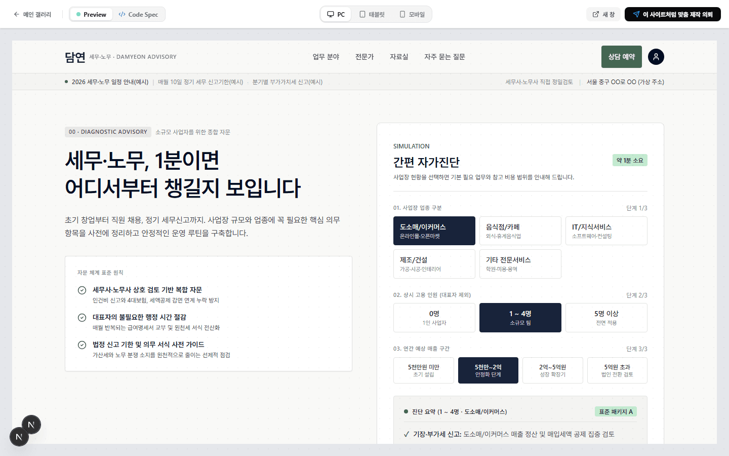
Task: Select the 제조/건설 industry option
Action: click(x=434, y=264)
